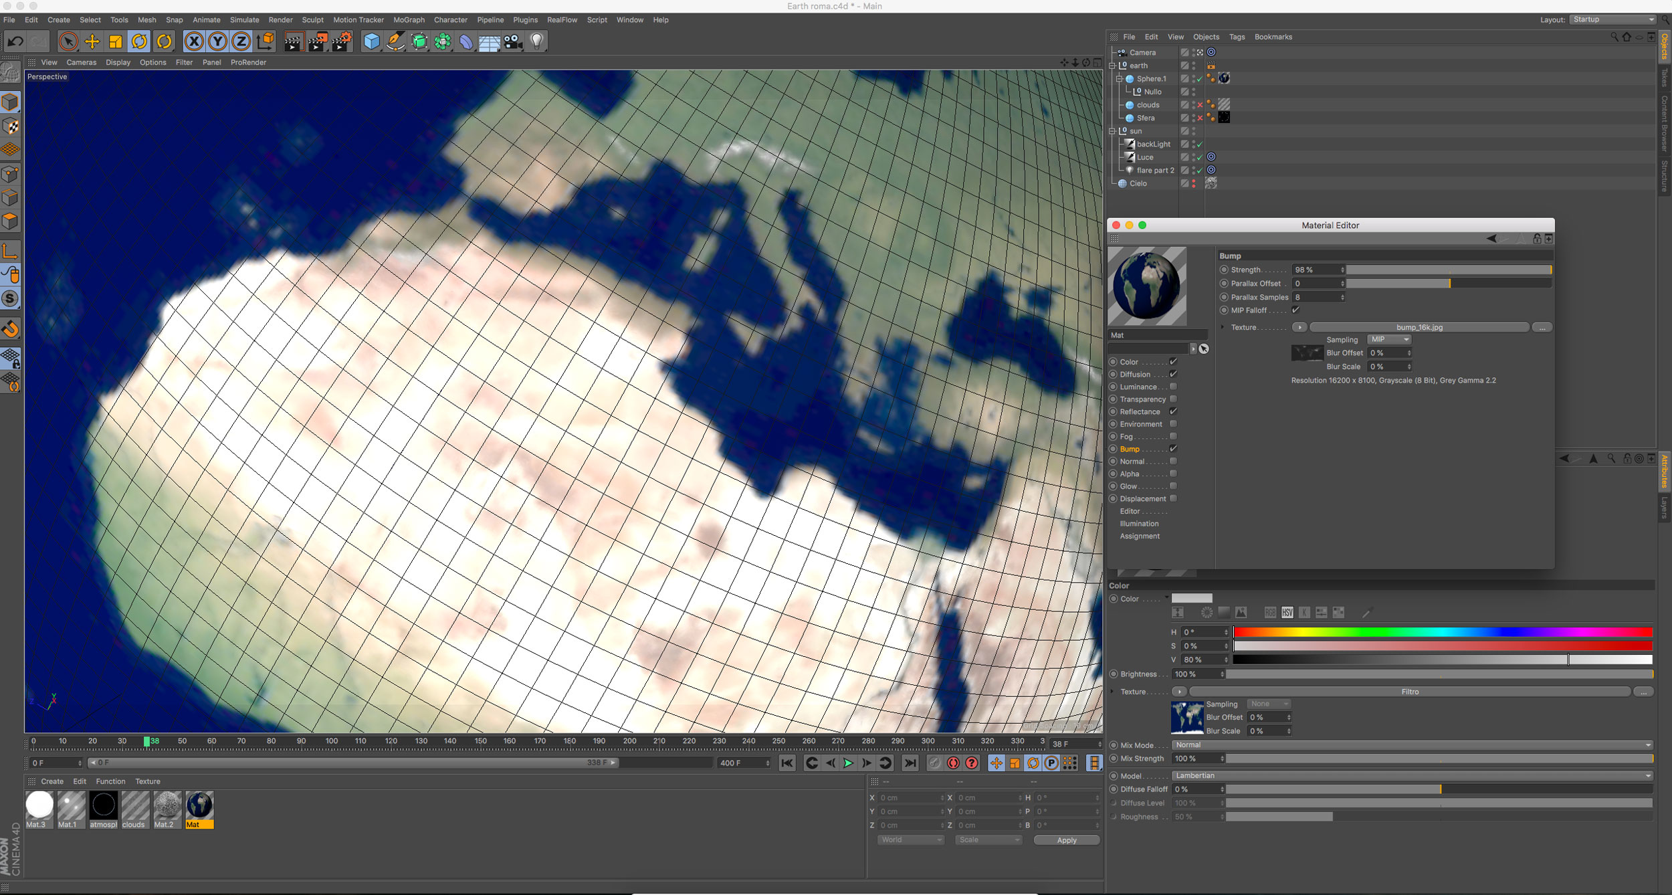Open the viewport Cameras menu
This screenshot has width=1672, height=895.
coord(81,62)
